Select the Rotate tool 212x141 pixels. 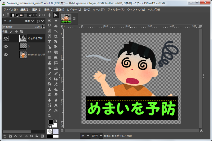(56, 42)
